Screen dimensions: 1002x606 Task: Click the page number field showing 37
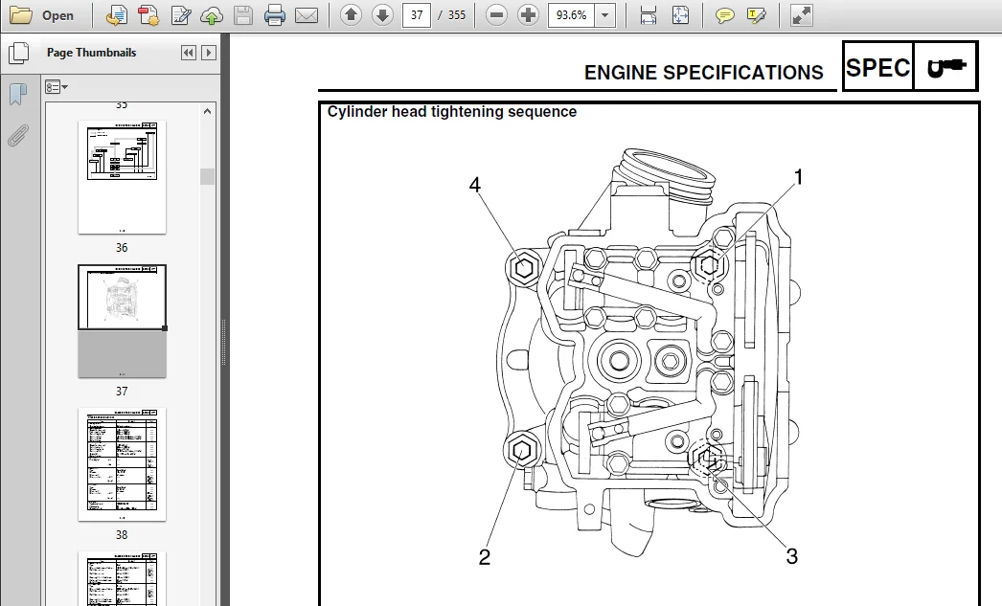pyautogui.click(x=417, y=14)
